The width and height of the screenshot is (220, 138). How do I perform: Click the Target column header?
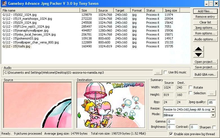(x=122, y=10)
